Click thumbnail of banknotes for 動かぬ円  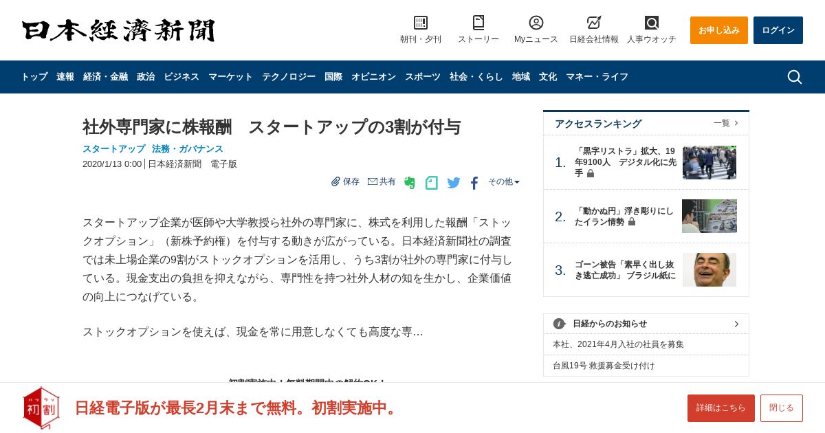click(709, 216)
